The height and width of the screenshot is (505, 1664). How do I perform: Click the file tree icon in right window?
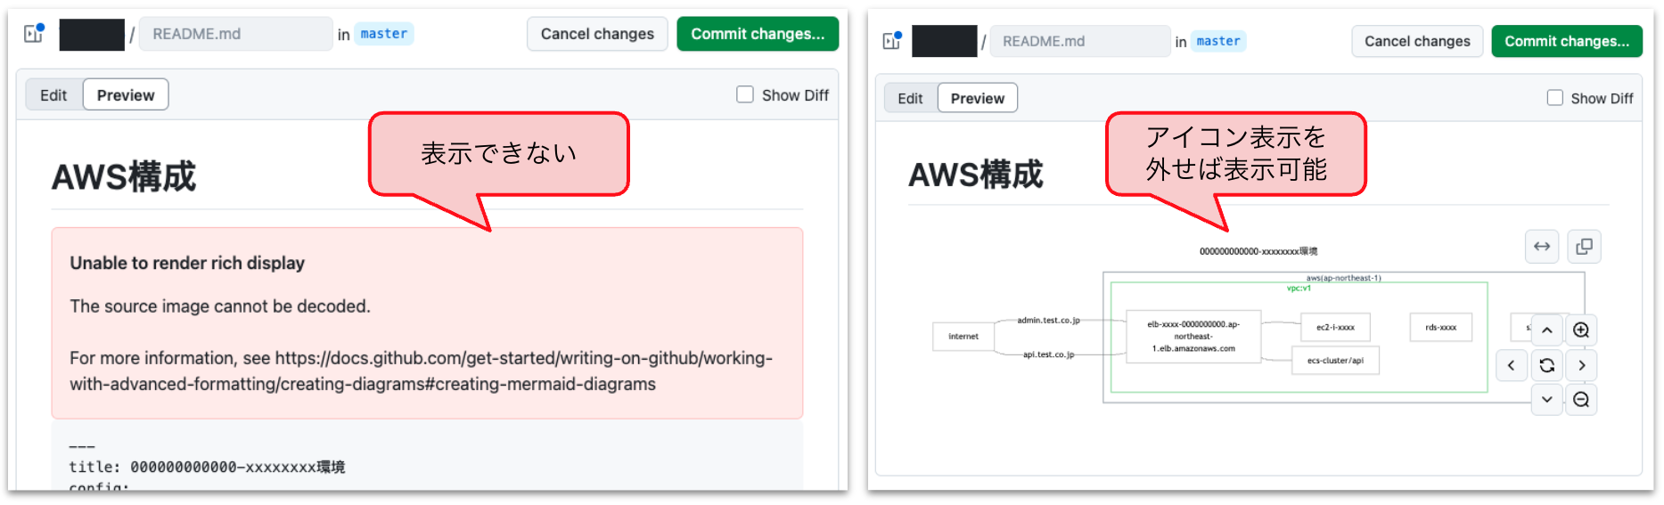pyautogui.click(x=892, y=41)
